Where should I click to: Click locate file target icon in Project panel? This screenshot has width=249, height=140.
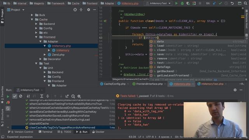tap(75, 10)
